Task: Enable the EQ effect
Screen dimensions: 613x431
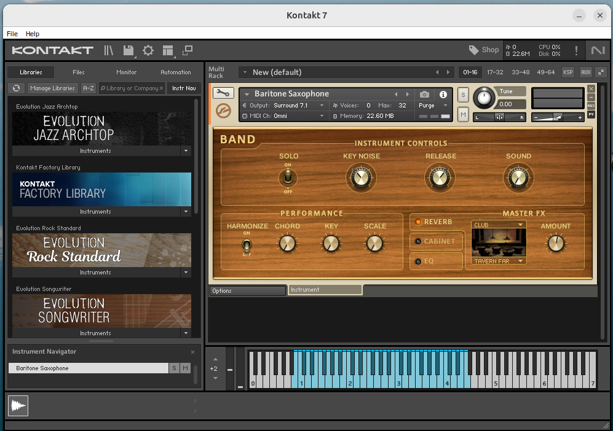Action: point(418,261)
